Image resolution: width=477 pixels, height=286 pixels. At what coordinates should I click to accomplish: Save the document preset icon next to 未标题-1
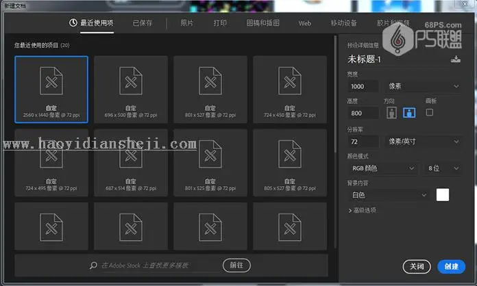coord(455,59)
